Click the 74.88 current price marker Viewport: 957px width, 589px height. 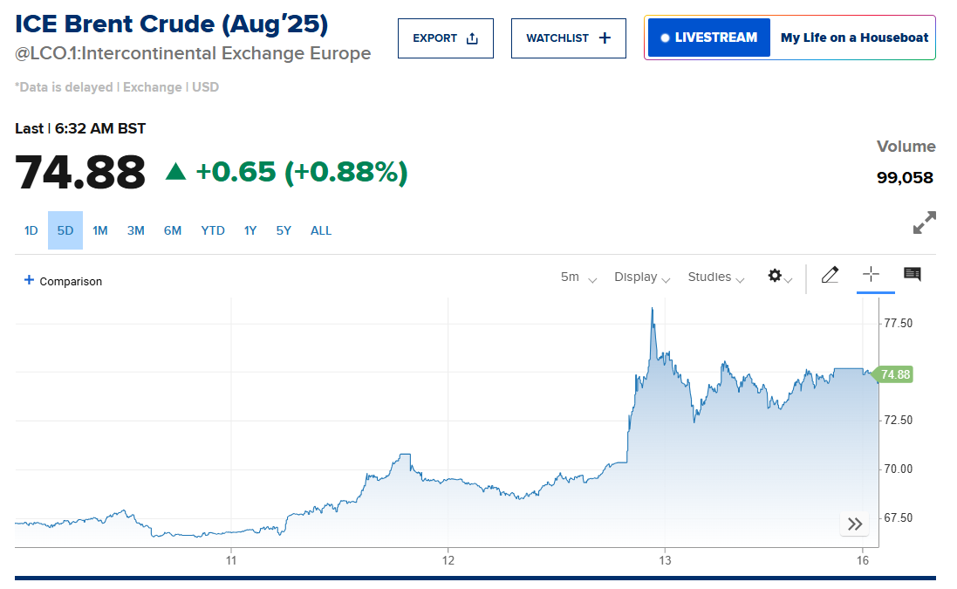[x=894, y=374]
